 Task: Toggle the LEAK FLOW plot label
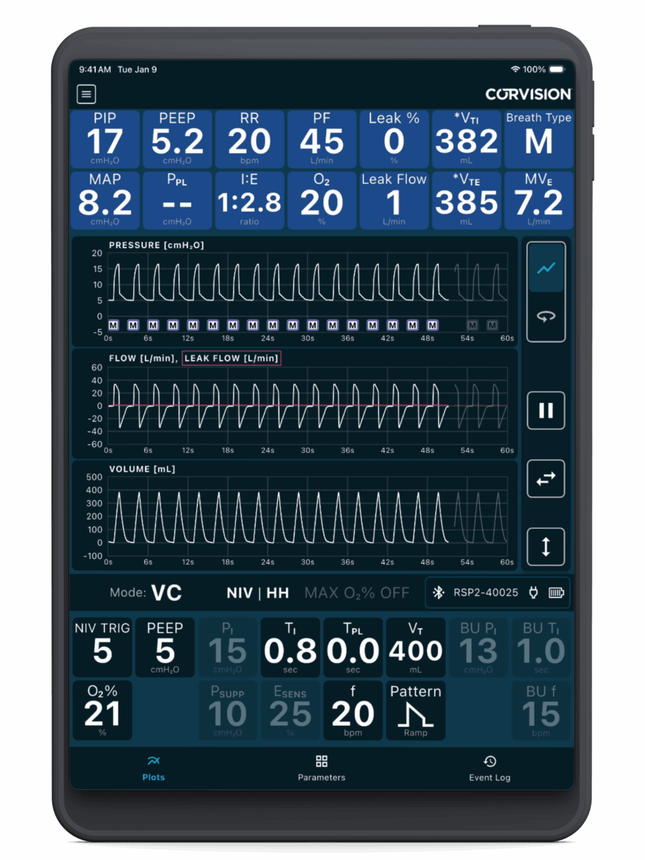[x=231, y=358]
